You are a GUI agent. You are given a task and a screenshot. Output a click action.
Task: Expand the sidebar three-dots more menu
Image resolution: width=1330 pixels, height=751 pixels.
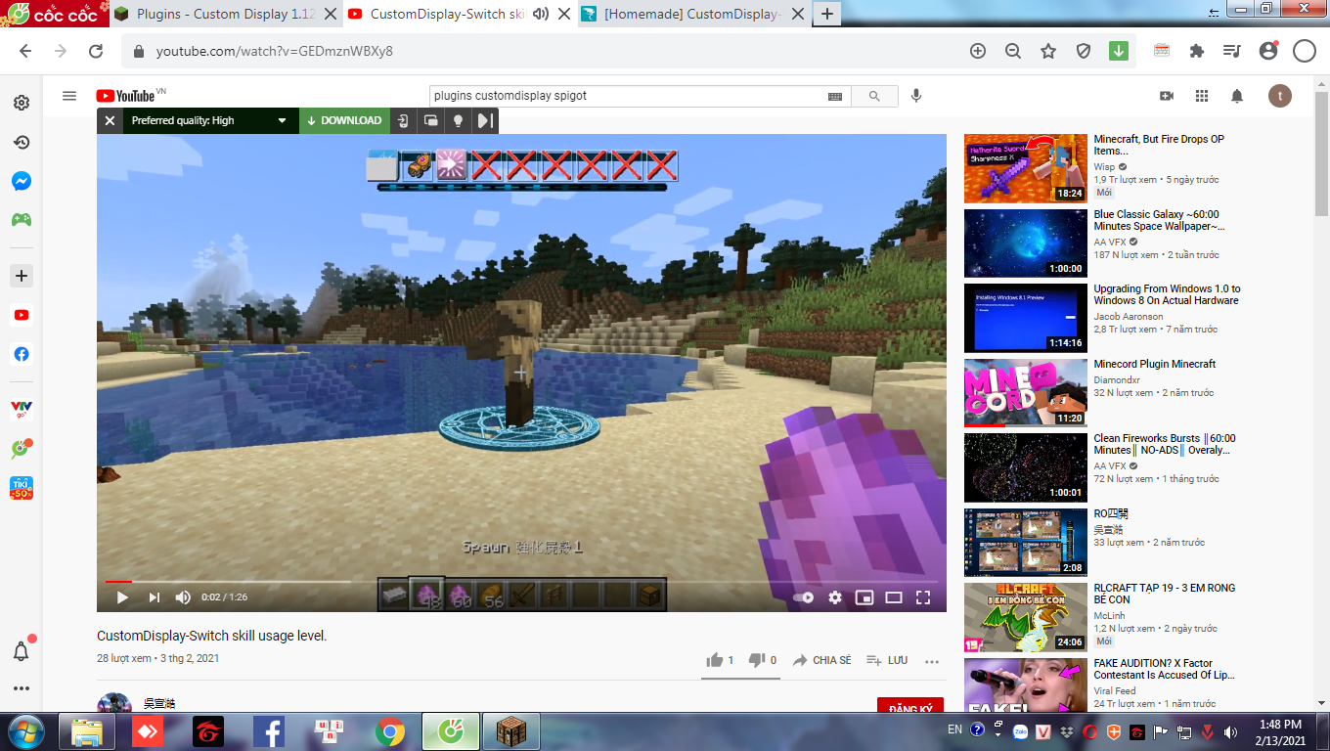[x=22, y=688]
